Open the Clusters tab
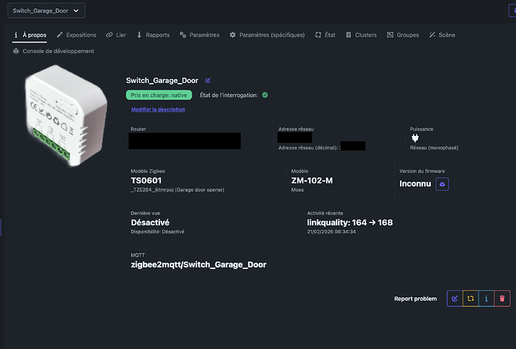This screenshot has width=516, height=349. point(361,35)
